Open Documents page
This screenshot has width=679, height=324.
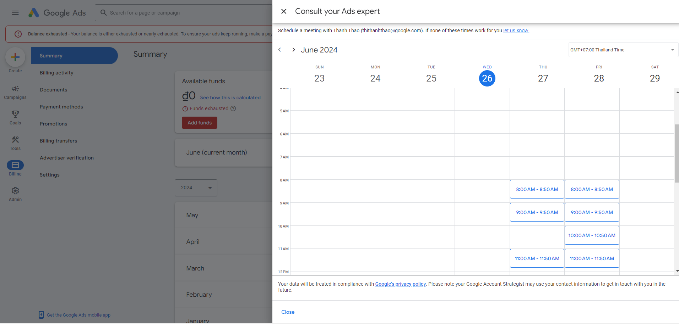53,90
